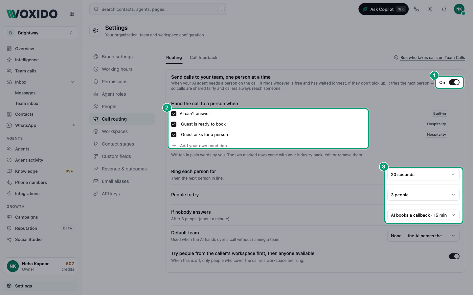Open Campaigns page
This screenshot has width=473, height=295.
click(x=40, y=217)
